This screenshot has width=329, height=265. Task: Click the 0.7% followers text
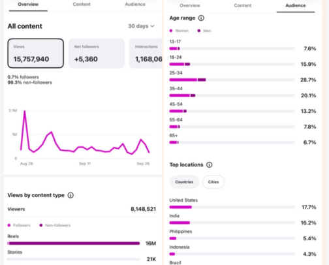coord(23,77)
